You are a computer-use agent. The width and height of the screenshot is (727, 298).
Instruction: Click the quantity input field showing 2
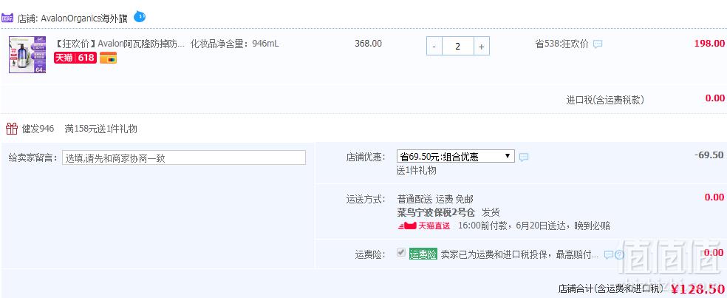457,47
